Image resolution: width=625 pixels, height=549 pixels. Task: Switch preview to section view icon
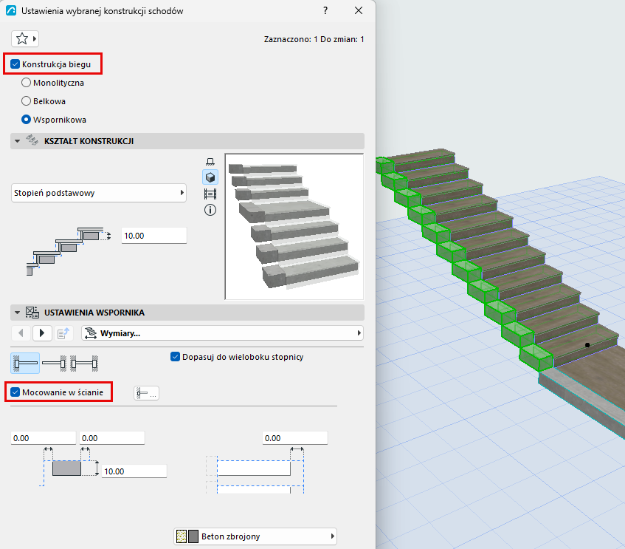pos(210,194)
